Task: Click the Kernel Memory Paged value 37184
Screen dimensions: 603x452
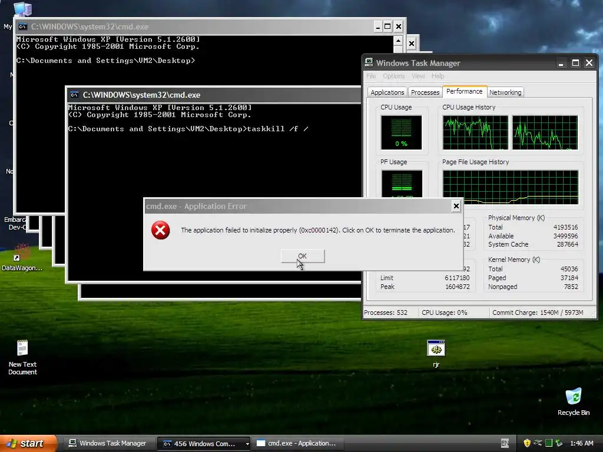Action: coord(569,278)
